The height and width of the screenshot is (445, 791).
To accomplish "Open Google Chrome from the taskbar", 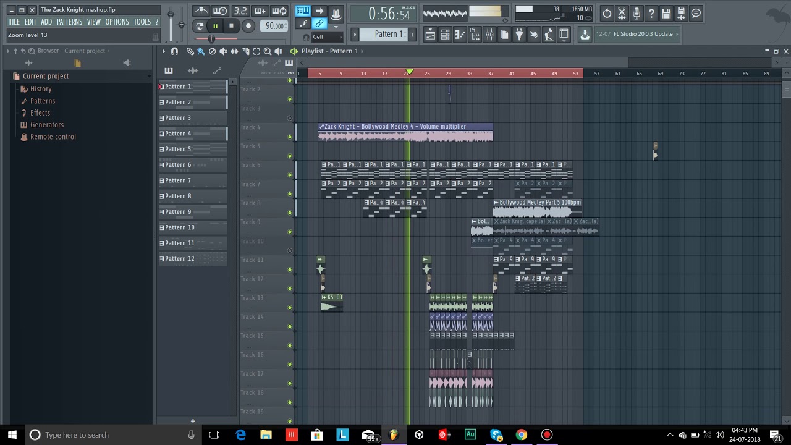I will pos(521,434).
